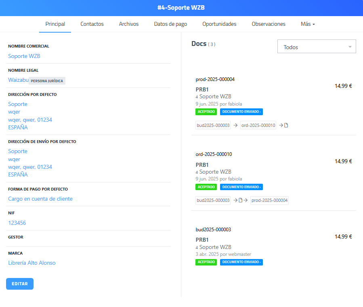The image size is (363, 307).
Task: Click Cargo en cuenta de cliente value
Action: coord(40,199)
